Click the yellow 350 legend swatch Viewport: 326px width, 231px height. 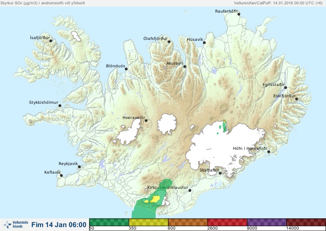point(149,222)
